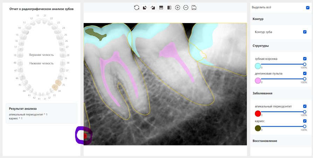Expand the "Восстановление" section
Image resolution: width=313 pixels, height=158 pixels.
[x=265, y=141]
